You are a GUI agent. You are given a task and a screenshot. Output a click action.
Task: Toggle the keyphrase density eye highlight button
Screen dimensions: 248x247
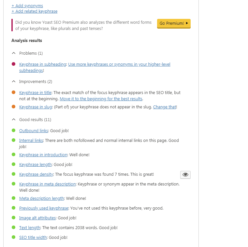[185, 175]
